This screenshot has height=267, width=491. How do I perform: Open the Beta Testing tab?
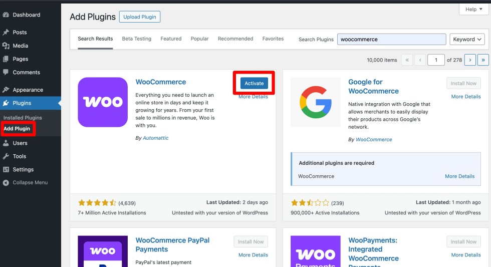tap(136, 39)
